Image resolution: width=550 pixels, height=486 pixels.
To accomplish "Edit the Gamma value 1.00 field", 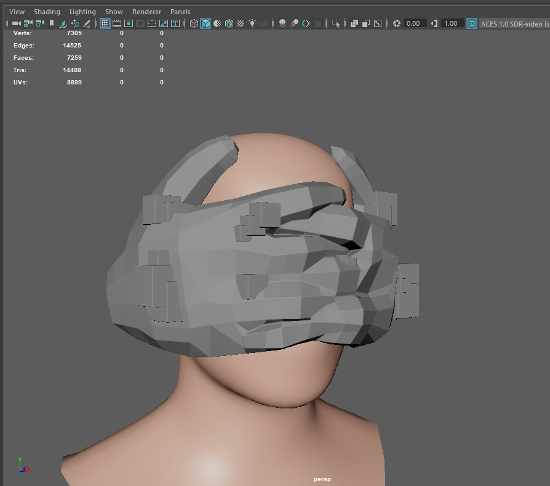I will pyautogui.click(x=452, y=23).
